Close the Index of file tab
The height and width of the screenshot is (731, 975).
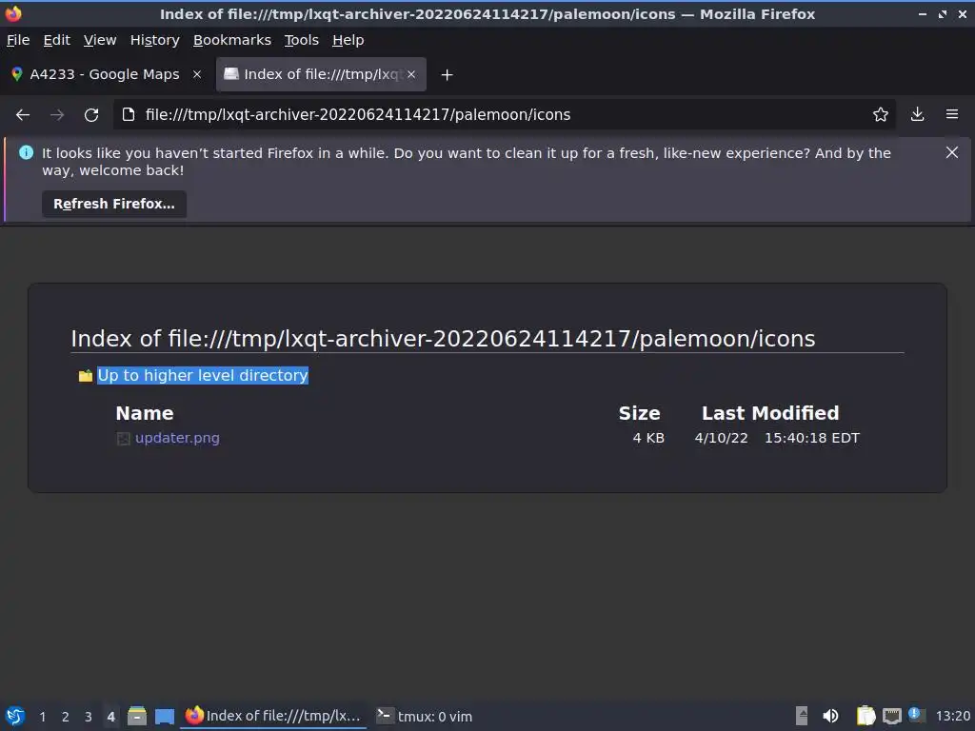pyautogui.click(x=411, y=74)
